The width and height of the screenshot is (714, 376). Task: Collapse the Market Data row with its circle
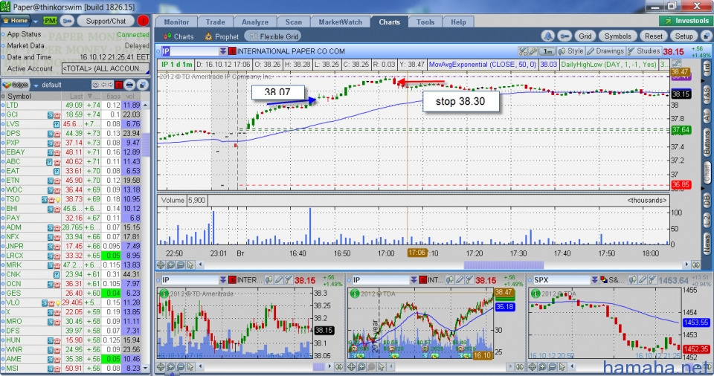3,45
